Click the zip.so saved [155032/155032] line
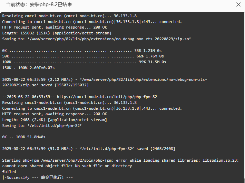Image resolution: width=245 pixels, height=183 pixels. tap(105, 82)
